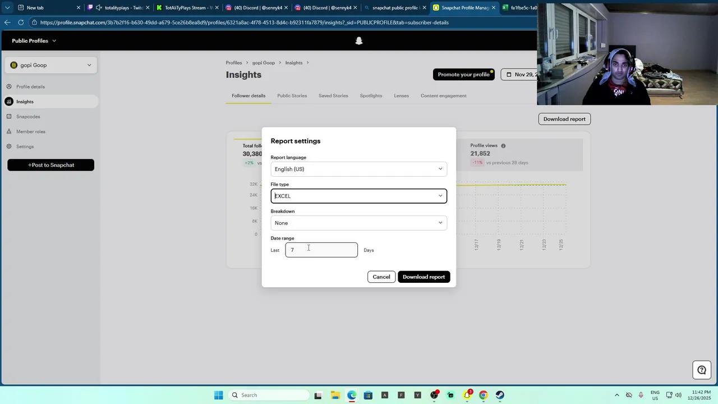Viewport: 718px width, 404px height.
Task: Switch to Public Stories tab
Action: tap(292, 95)
